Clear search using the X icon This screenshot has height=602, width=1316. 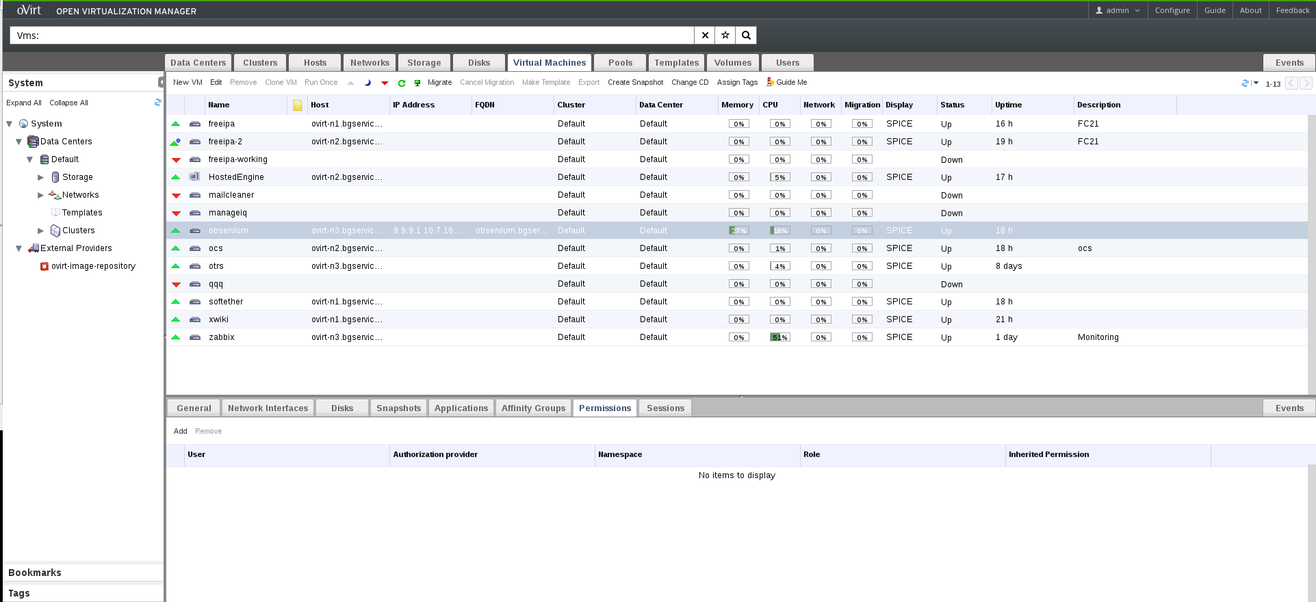click(x=705, y=36)
